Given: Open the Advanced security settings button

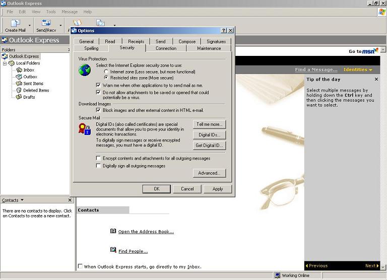Looking at the screenshot, I should click(x=209, y=173).
